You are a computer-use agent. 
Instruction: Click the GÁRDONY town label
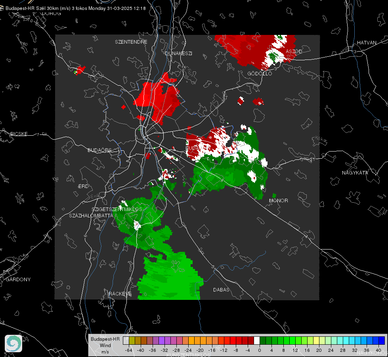tap(18, 280)
